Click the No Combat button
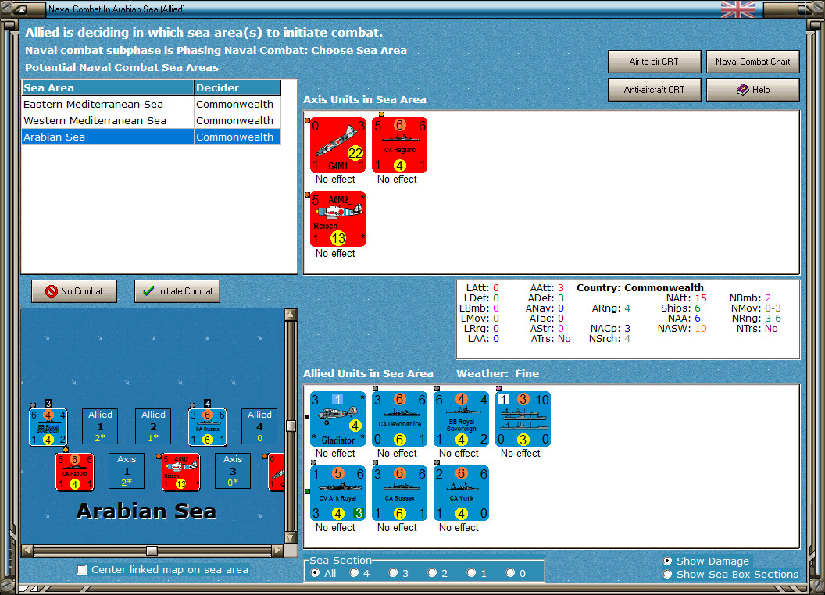The height and width of the screenshot is (595, 825). click(x=74, y=291)
